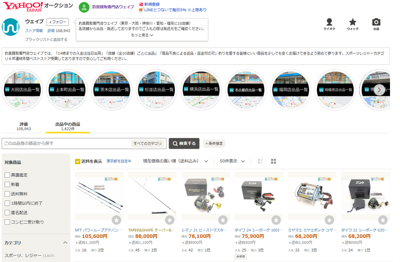Check the 新着 filter
Viewport: 400px width, 262px height.
(7, 184)
